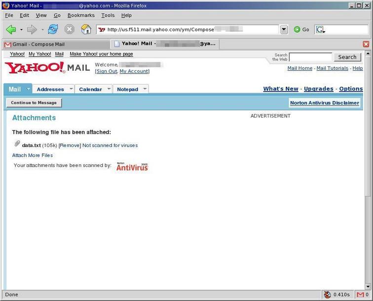Screen dimensions: 373x301
Task: Click the red close tab icon
Action: [x=366, y=44]
